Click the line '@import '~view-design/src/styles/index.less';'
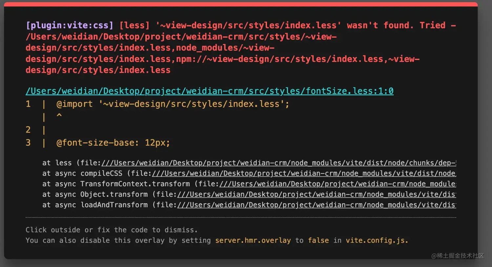This screenshot has height=267, width=492. [173, 104]
